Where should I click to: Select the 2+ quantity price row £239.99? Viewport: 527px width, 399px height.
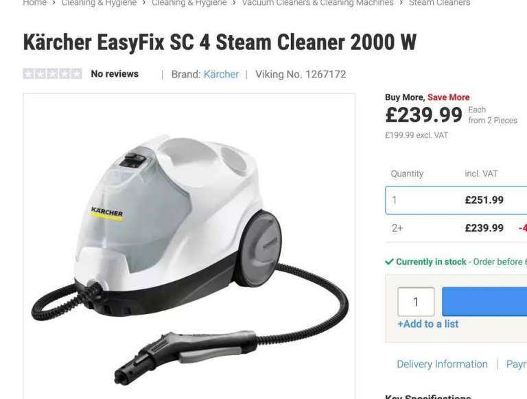pyautogui.click(x=456, y=228)
